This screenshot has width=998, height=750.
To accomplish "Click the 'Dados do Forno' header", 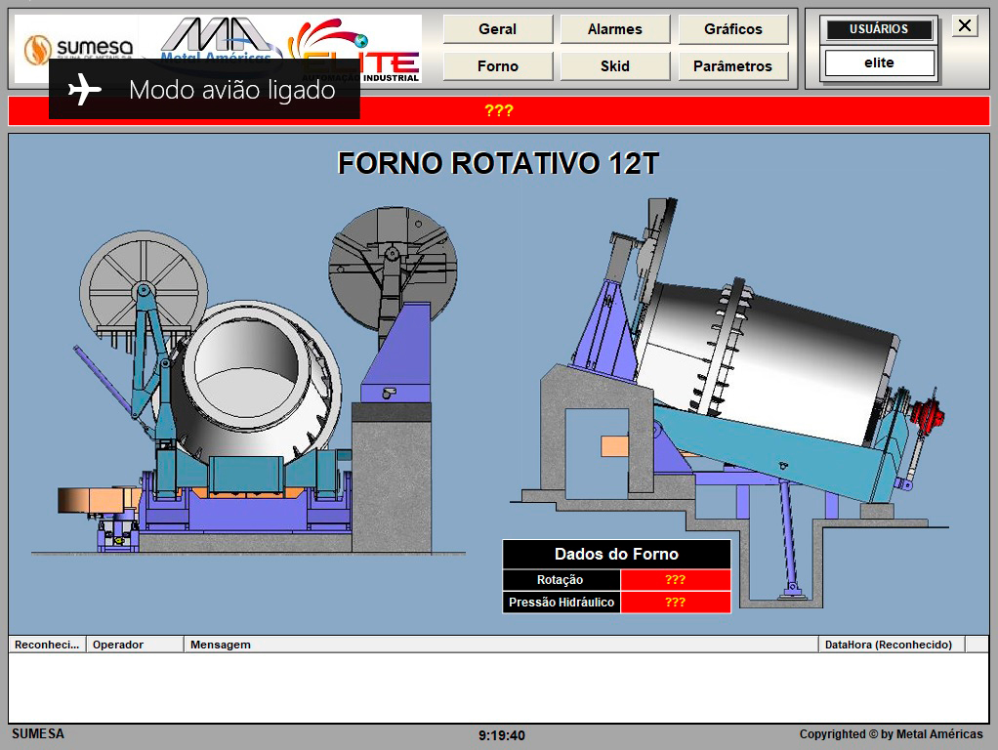I will tap(616, 554).
